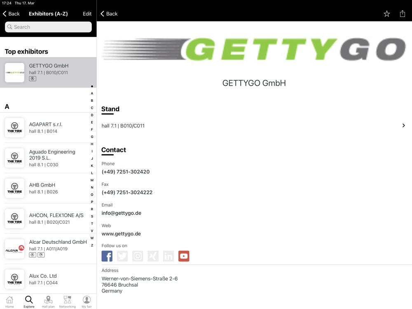Jump to letter W in index

(92, 238)
